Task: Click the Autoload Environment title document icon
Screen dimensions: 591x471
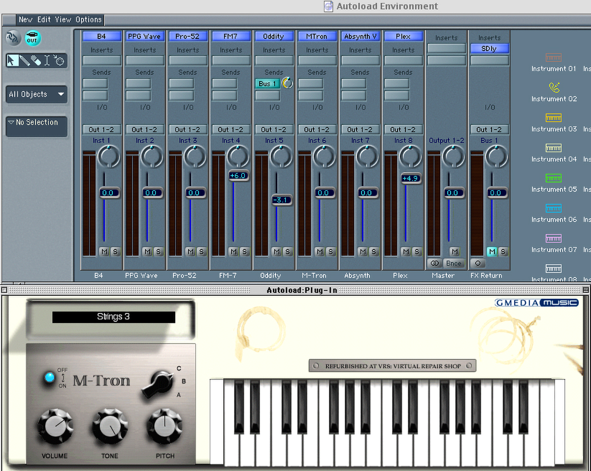Action: (x=328, y=6)
